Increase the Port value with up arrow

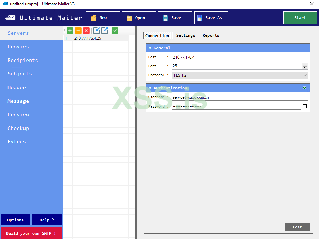click(305, 65)
